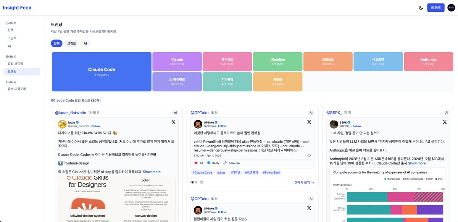Follow lucas_flatwhite in the embedded tweet

95,126
